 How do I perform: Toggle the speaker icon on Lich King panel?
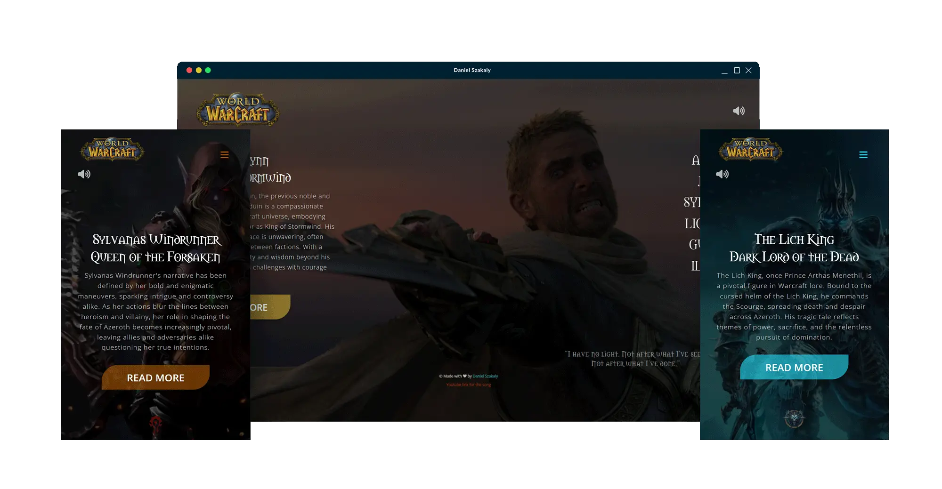tap(722, 174)
